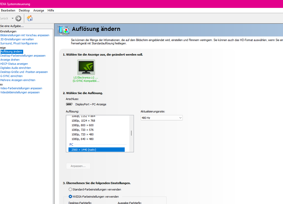Viewport: 283px width, 204px height.
Task: Click the PC group header in resolution list
Action: (71, 145)
